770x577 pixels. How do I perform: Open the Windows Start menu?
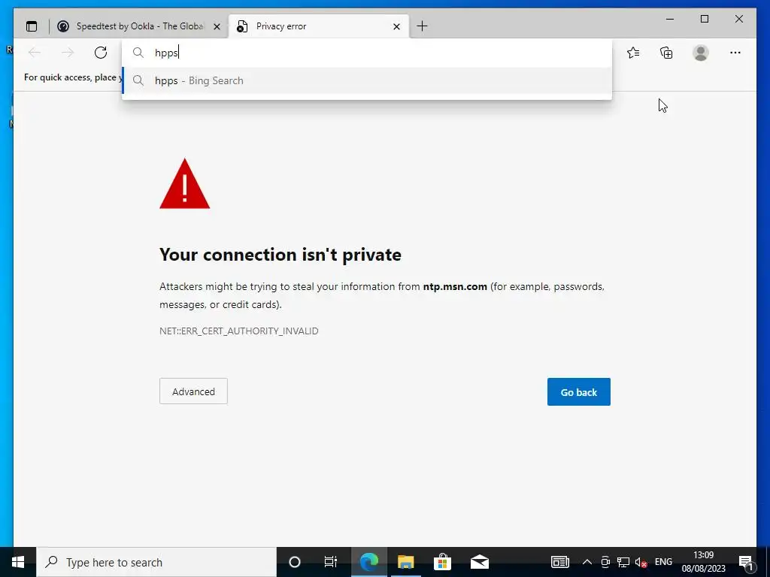click(18, 562)
